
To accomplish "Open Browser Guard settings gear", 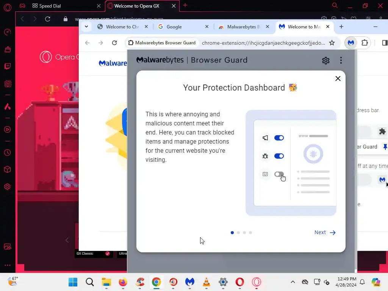I will click(325, 60).
